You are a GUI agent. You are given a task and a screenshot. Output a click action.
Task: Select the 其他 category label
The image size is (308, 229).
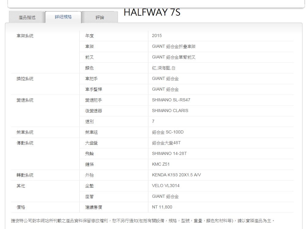[21, 186]
